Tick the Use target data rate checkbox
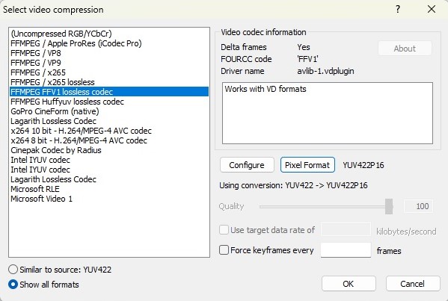The height and width of the screenshot is (301, 448). 224,230
